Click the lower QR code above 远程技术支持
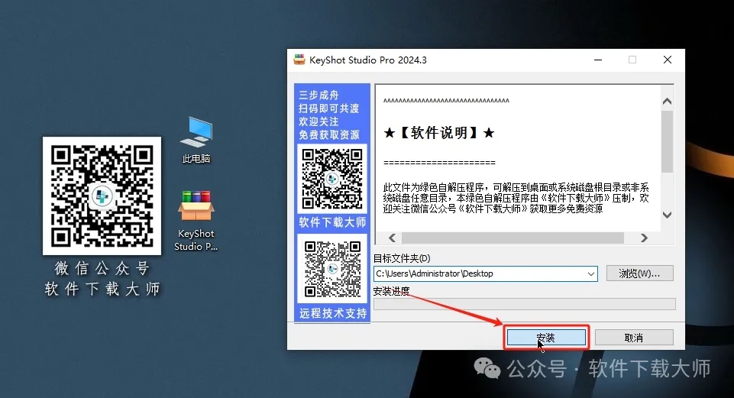 pyautogui.click(x=332, y=269)
